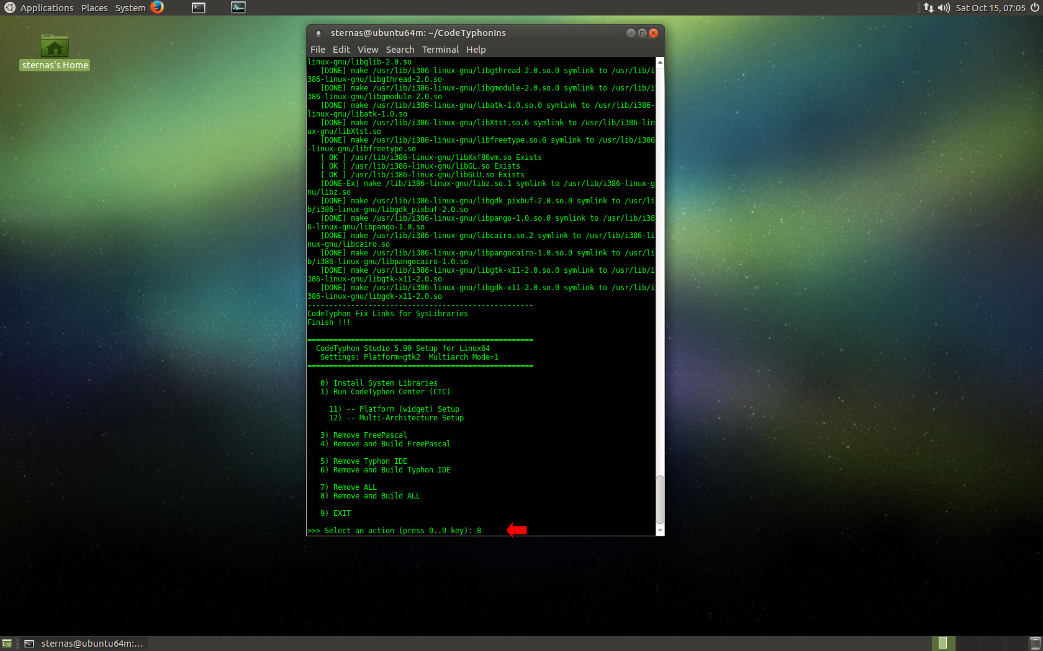
Task: Launch the terminal from top panel
Action: tap(199, 7)
